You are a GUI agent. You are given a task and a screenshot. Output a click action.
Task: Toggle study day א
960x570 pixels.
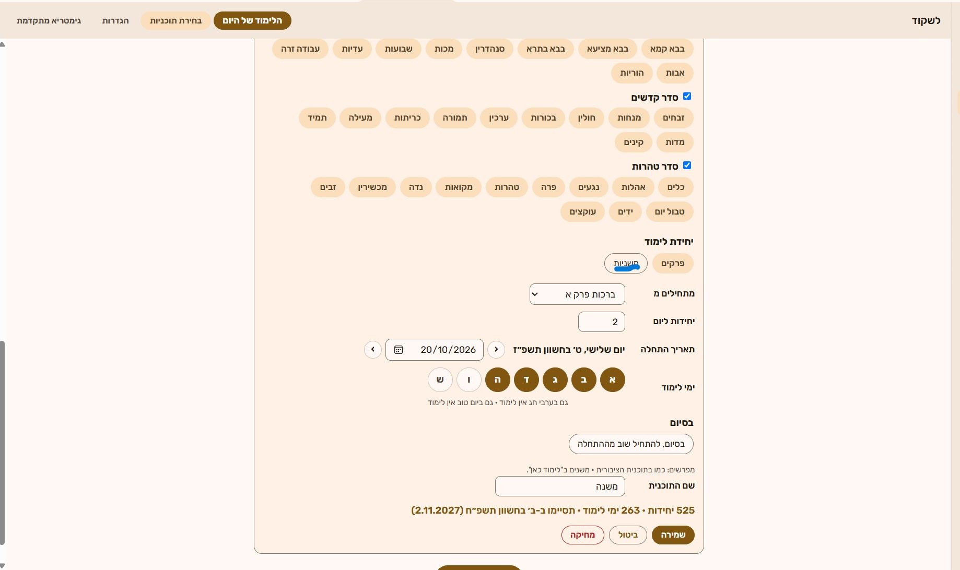(613, 379)
